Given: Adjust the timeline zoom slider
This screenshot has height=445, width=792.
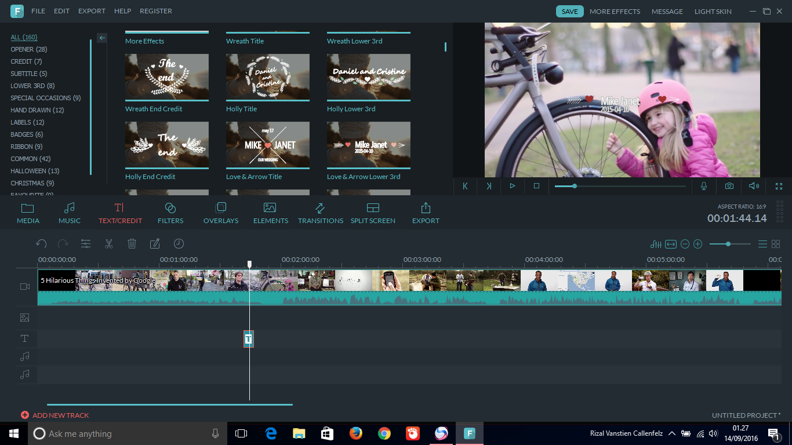Looking at the screenshot, I should coord(728,244).
